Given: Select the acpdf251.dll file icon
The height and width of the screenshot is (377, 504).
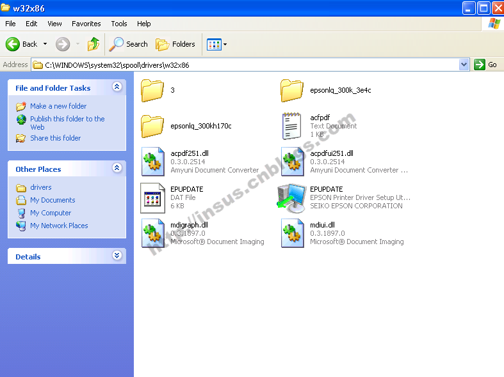Looking at the screenshot, I should [153, 162].
